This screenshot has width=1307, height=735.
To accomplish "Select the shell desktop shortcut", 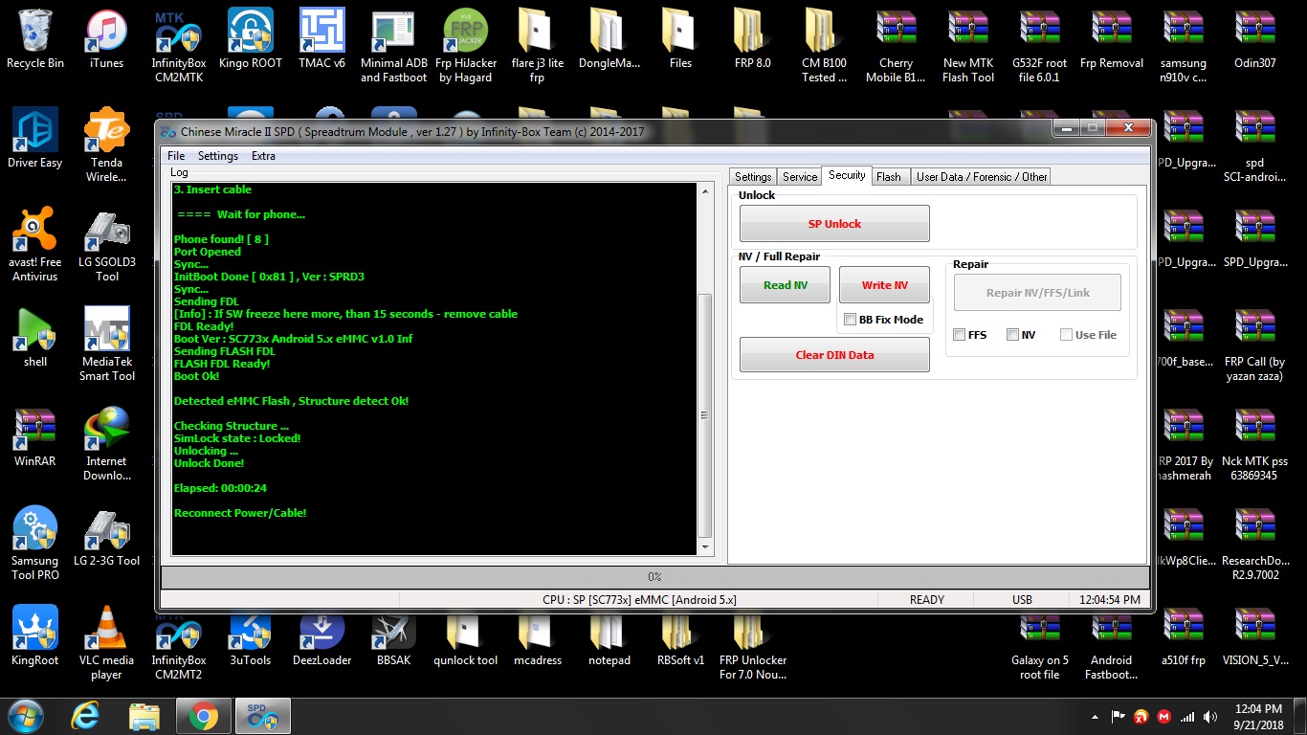I will pyautogui.click(x=35, y=339).
